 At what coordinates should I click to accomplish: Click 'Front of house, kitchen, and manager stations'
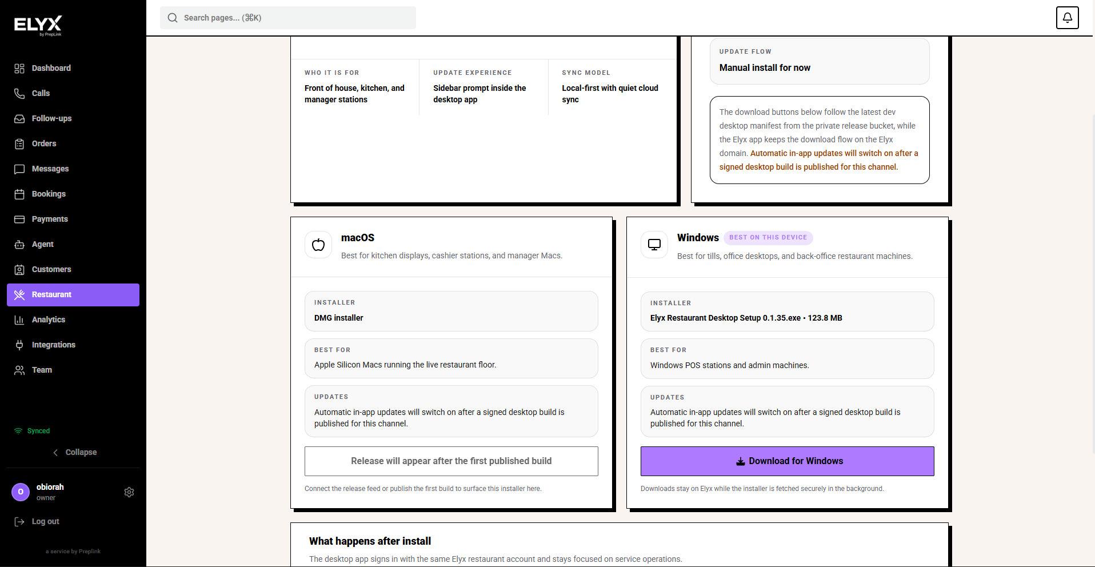(x=354, y=94)
